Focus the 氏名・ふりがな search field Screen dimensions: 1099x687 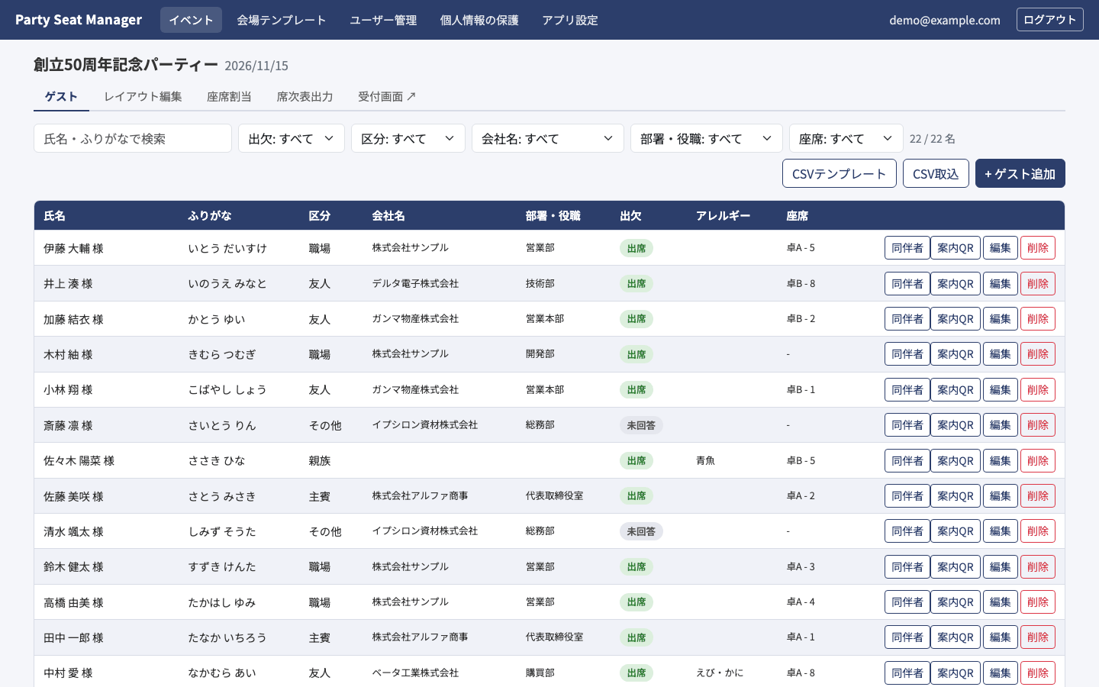pyautogui.click(x=133, y=138)
